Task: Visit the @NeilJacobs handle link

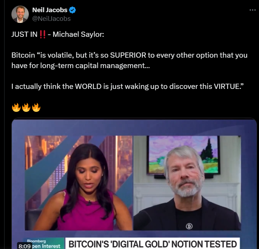Action: [x=51, y=19]
